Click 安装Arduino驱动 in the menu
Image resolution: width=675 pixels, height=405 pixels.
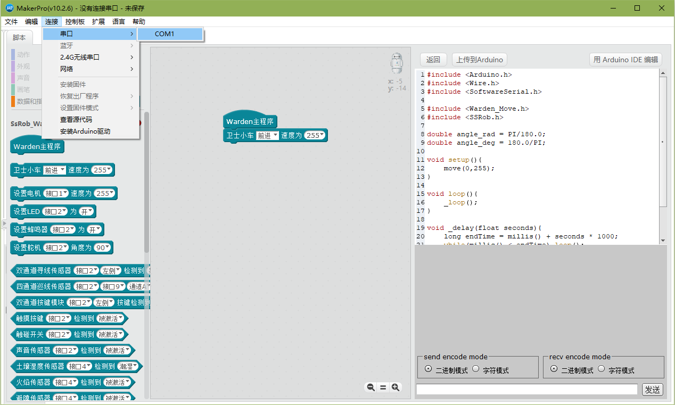click(85, 131)
